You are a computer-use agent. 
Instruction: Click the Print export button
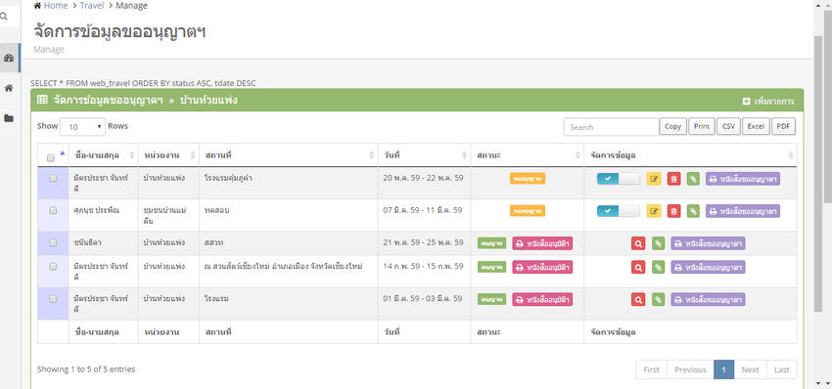tap(702, 127)
